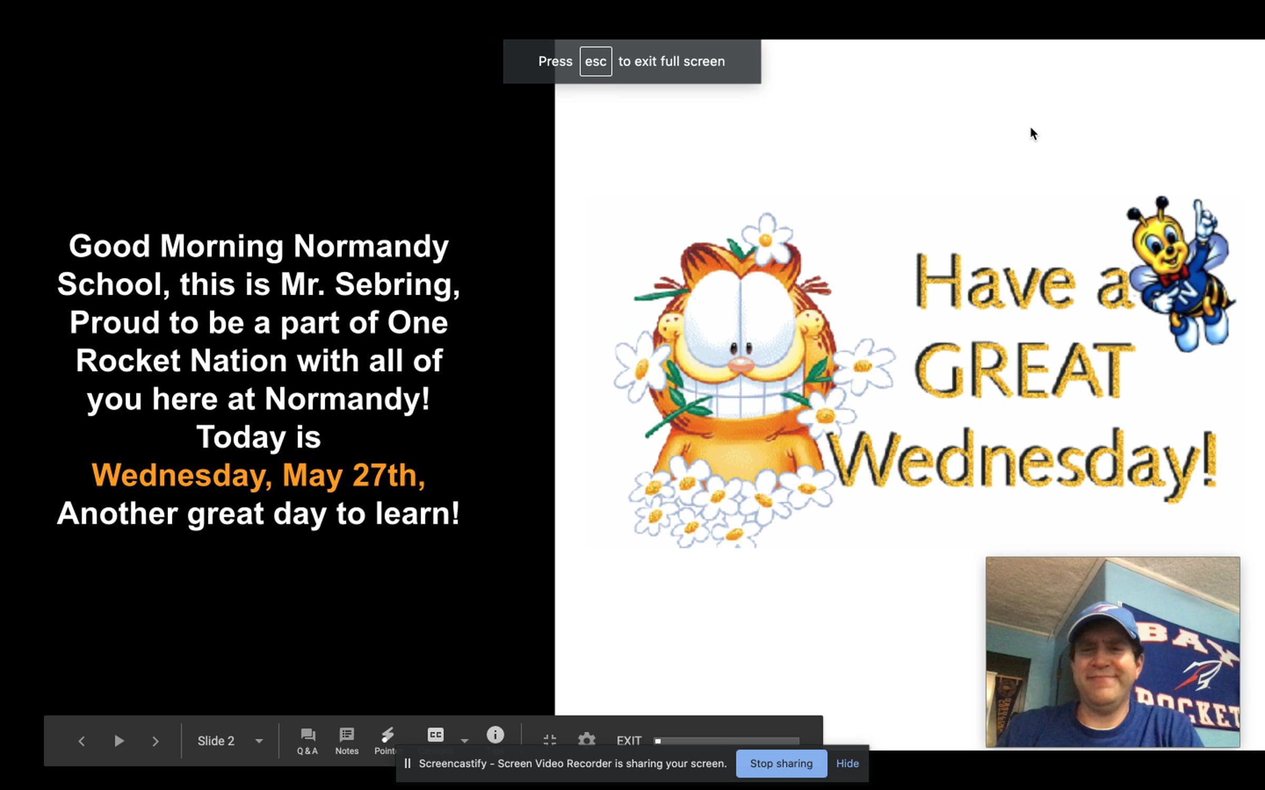This screenshot has height=790, width=1265.
Task: Hide the Screencastify sharing notice
Action: (x=848, y=764)
